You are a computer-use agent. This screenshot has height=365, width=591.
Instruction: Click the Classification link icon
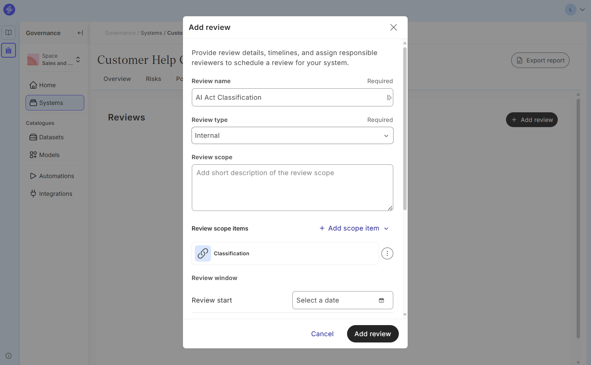[203, 253]
